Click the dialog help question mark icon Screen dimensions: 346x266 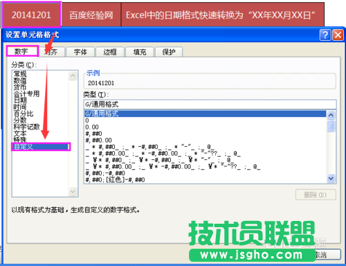tap(325, 35)
